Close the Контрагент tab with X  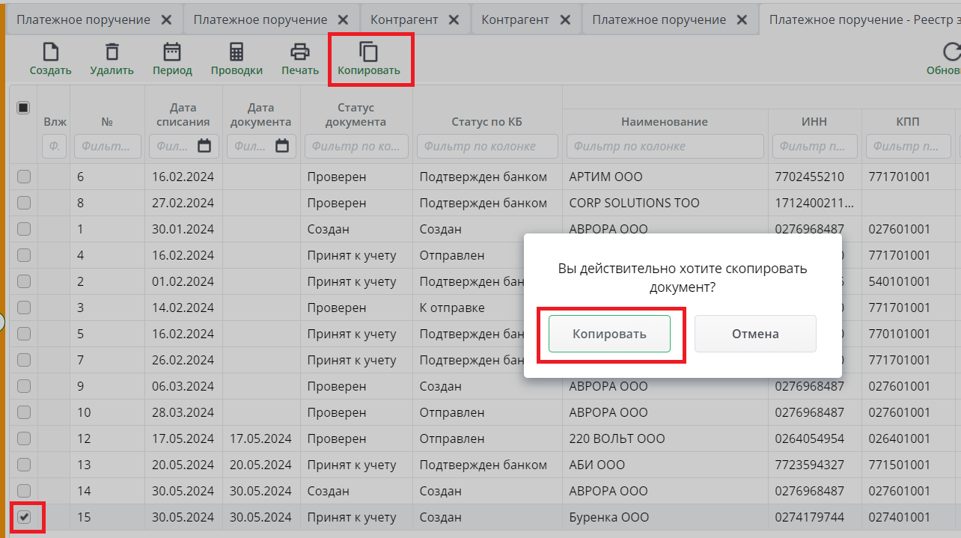[x=454, y=20]
